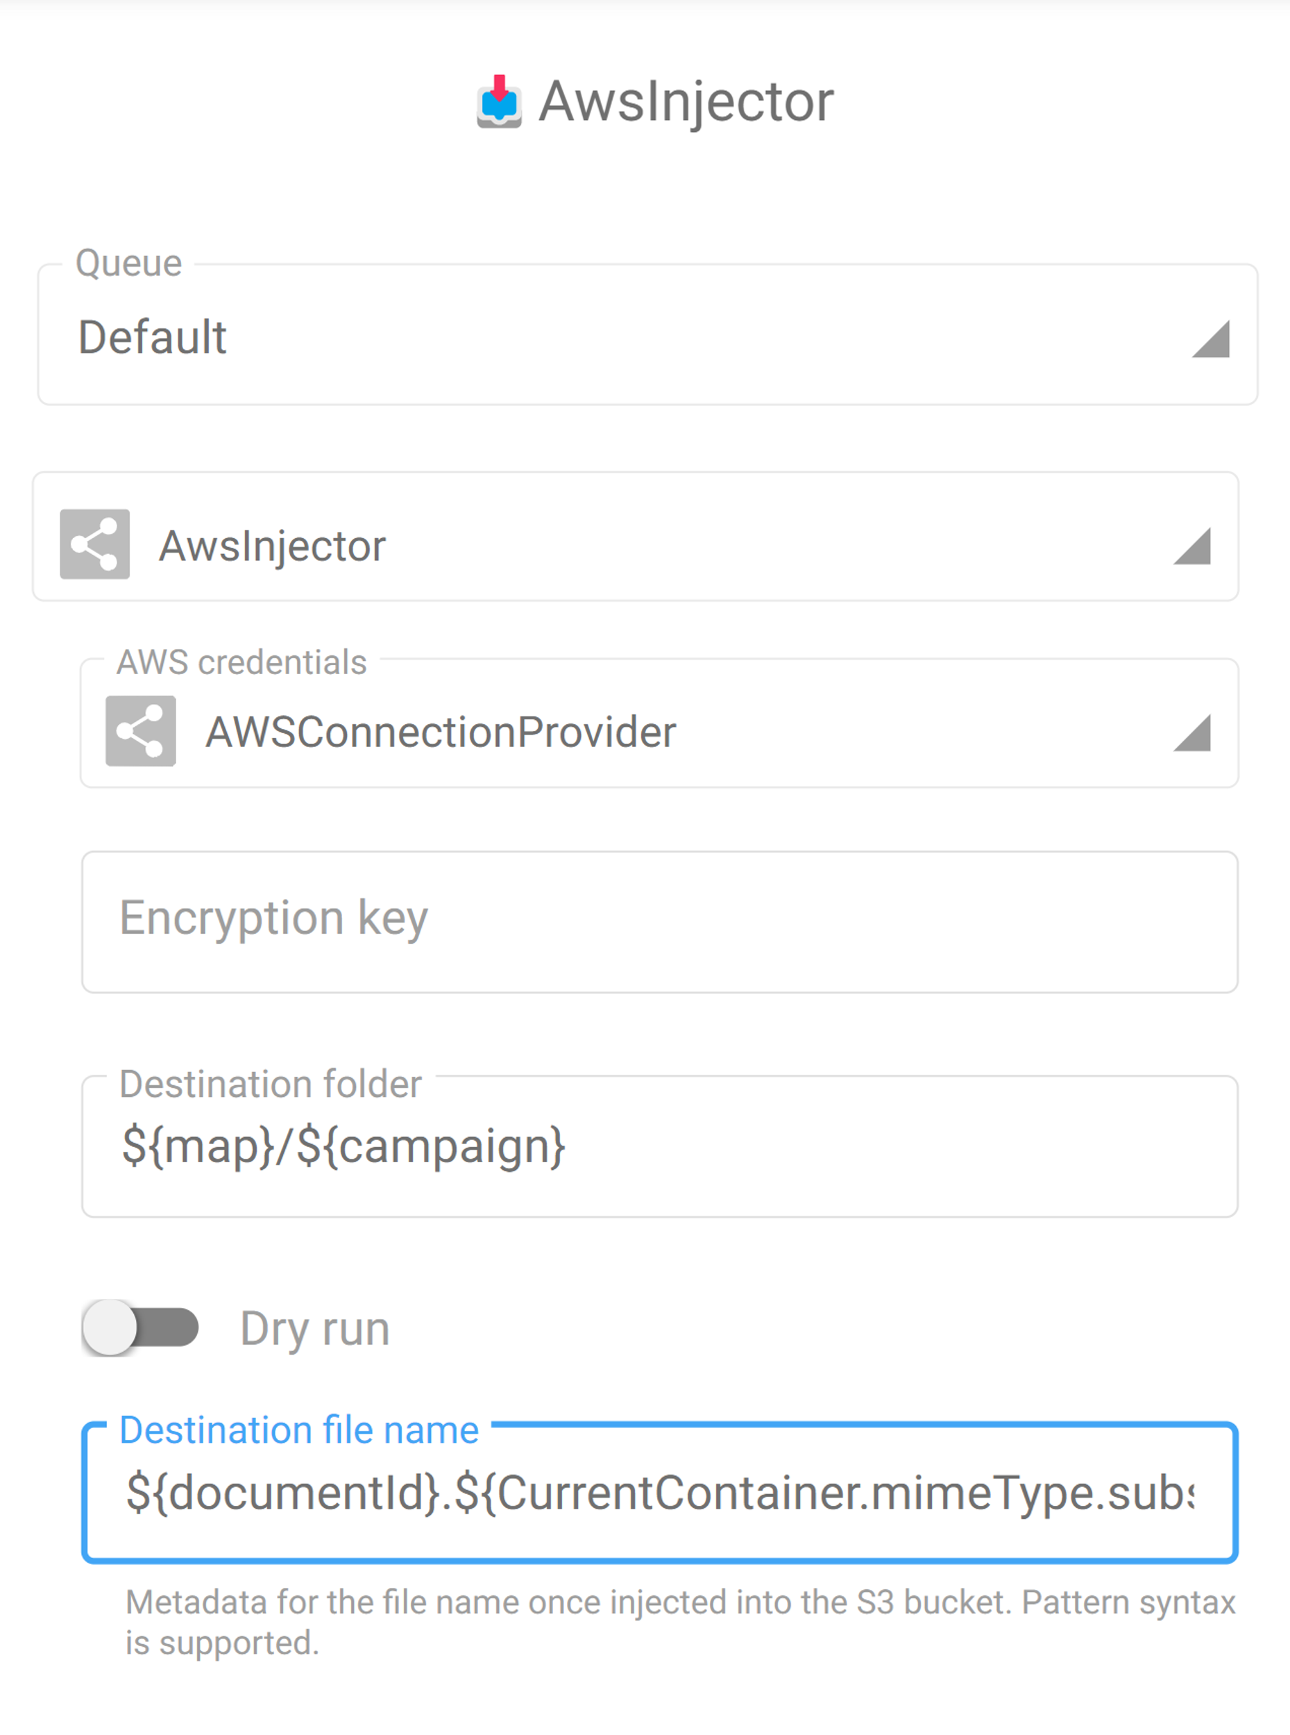Click the AwsInjector selector name text
Image resolution: width=1290 pixels, height=1735 pixels.
(x=273, y=545)
